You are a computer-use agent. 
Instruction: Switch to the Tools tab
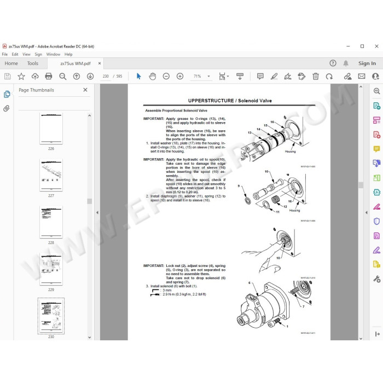click(x=33, y=63)
